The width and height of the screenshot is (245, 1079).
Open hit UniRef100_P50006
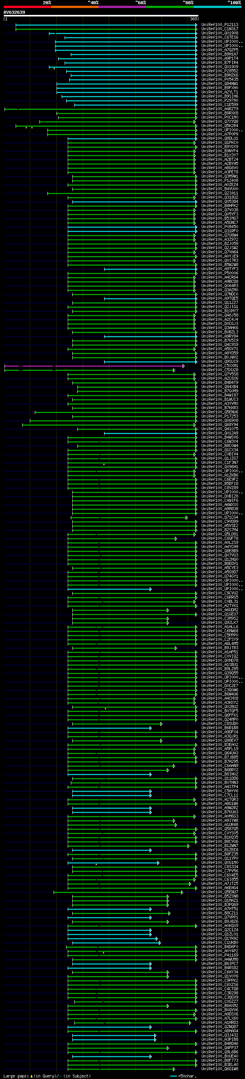pos(220,273)
